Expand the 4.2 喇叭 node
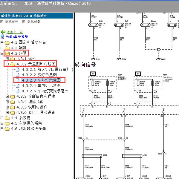179x179 pixels. pos(2,48)
